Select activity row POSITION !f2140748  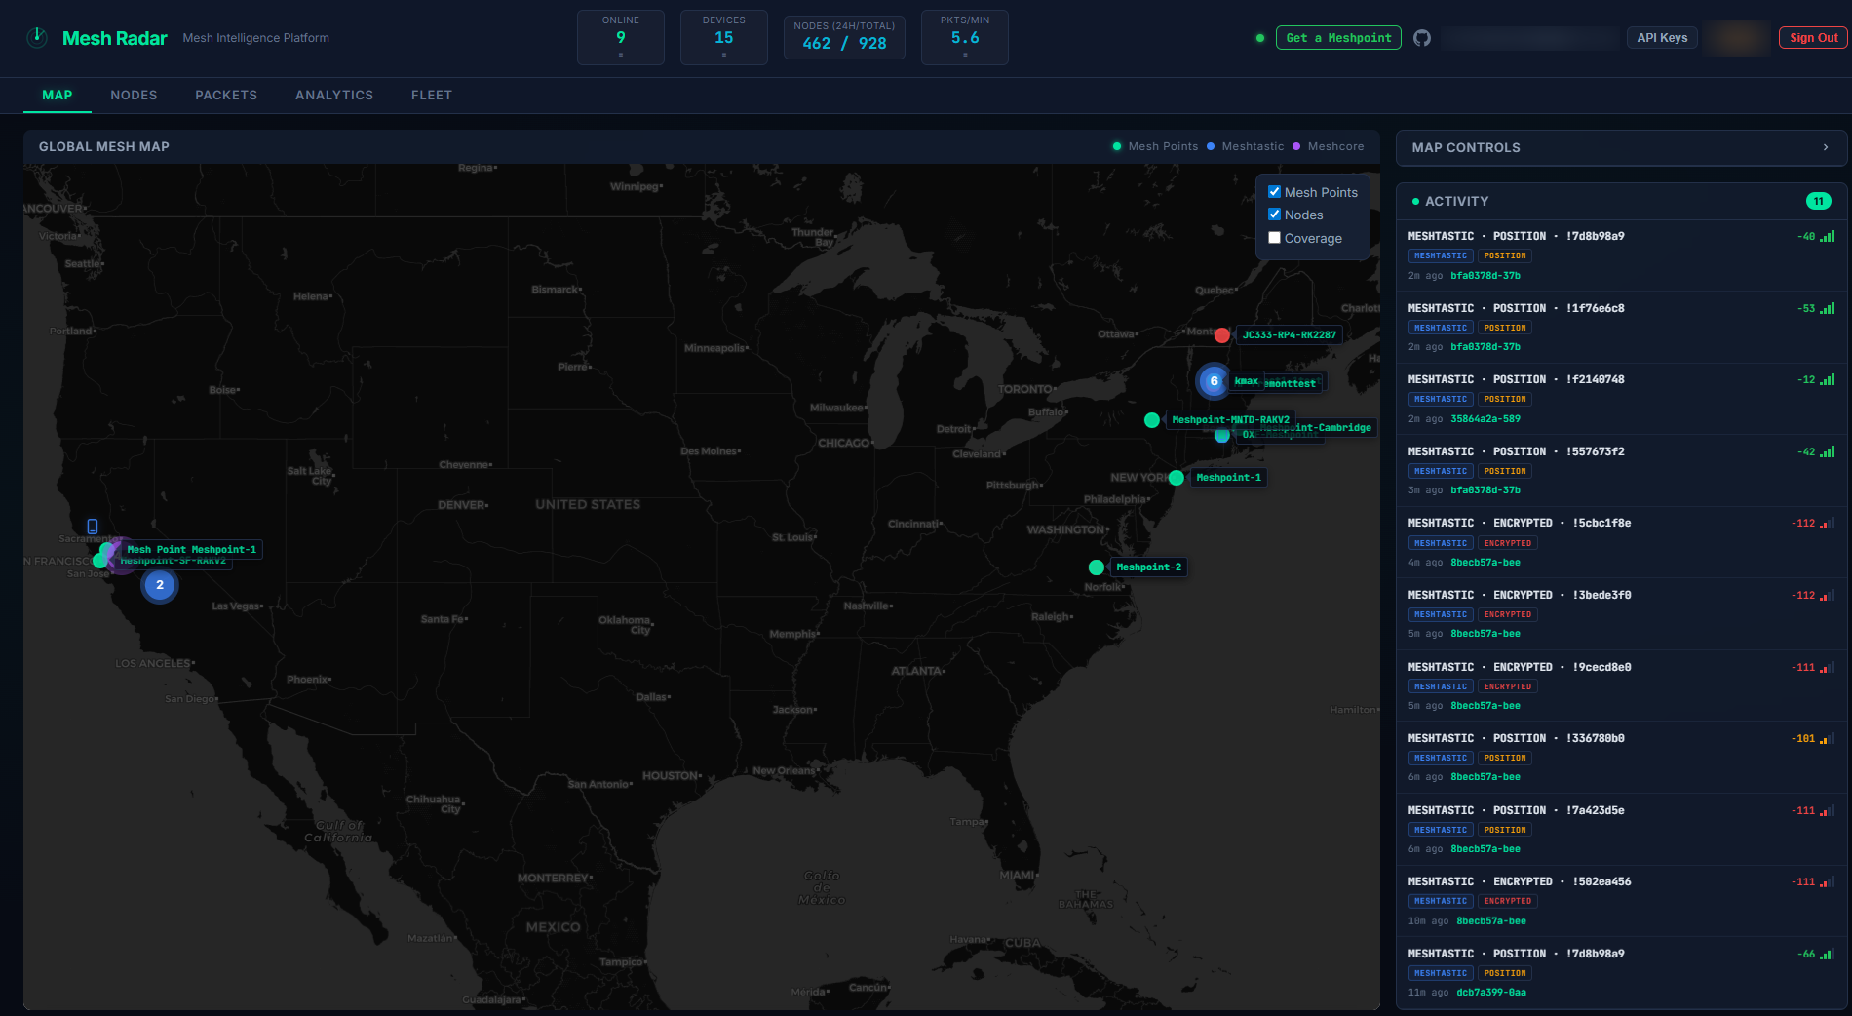(x=1622, y=399)
